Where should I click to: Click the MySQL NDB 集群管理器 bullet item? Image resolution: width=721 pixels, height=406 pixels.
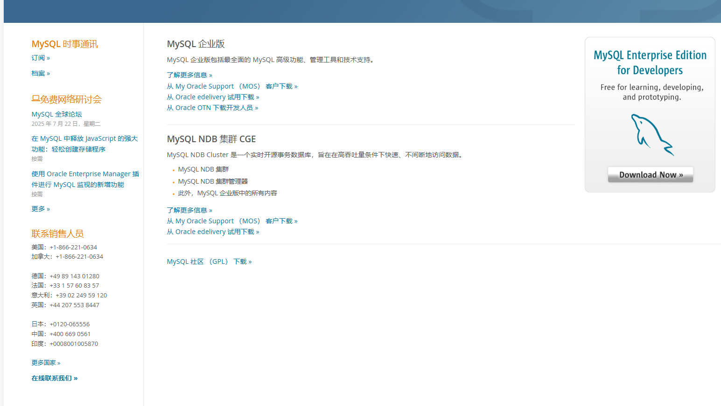click(213, 181)
